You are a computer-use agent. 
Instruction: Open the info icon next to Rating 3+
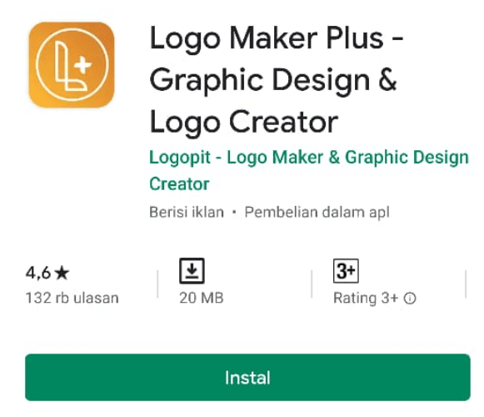click(410, 299)
